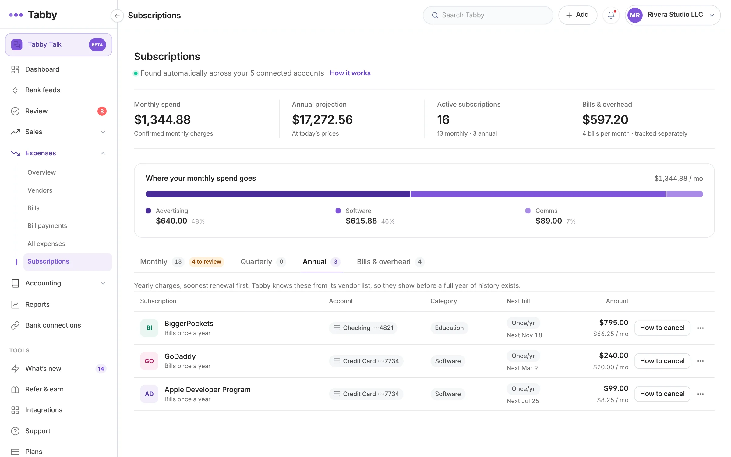Open Review with 8 pending items
The height and width of the screenshot is (457, 731).
tap(58, 111)
